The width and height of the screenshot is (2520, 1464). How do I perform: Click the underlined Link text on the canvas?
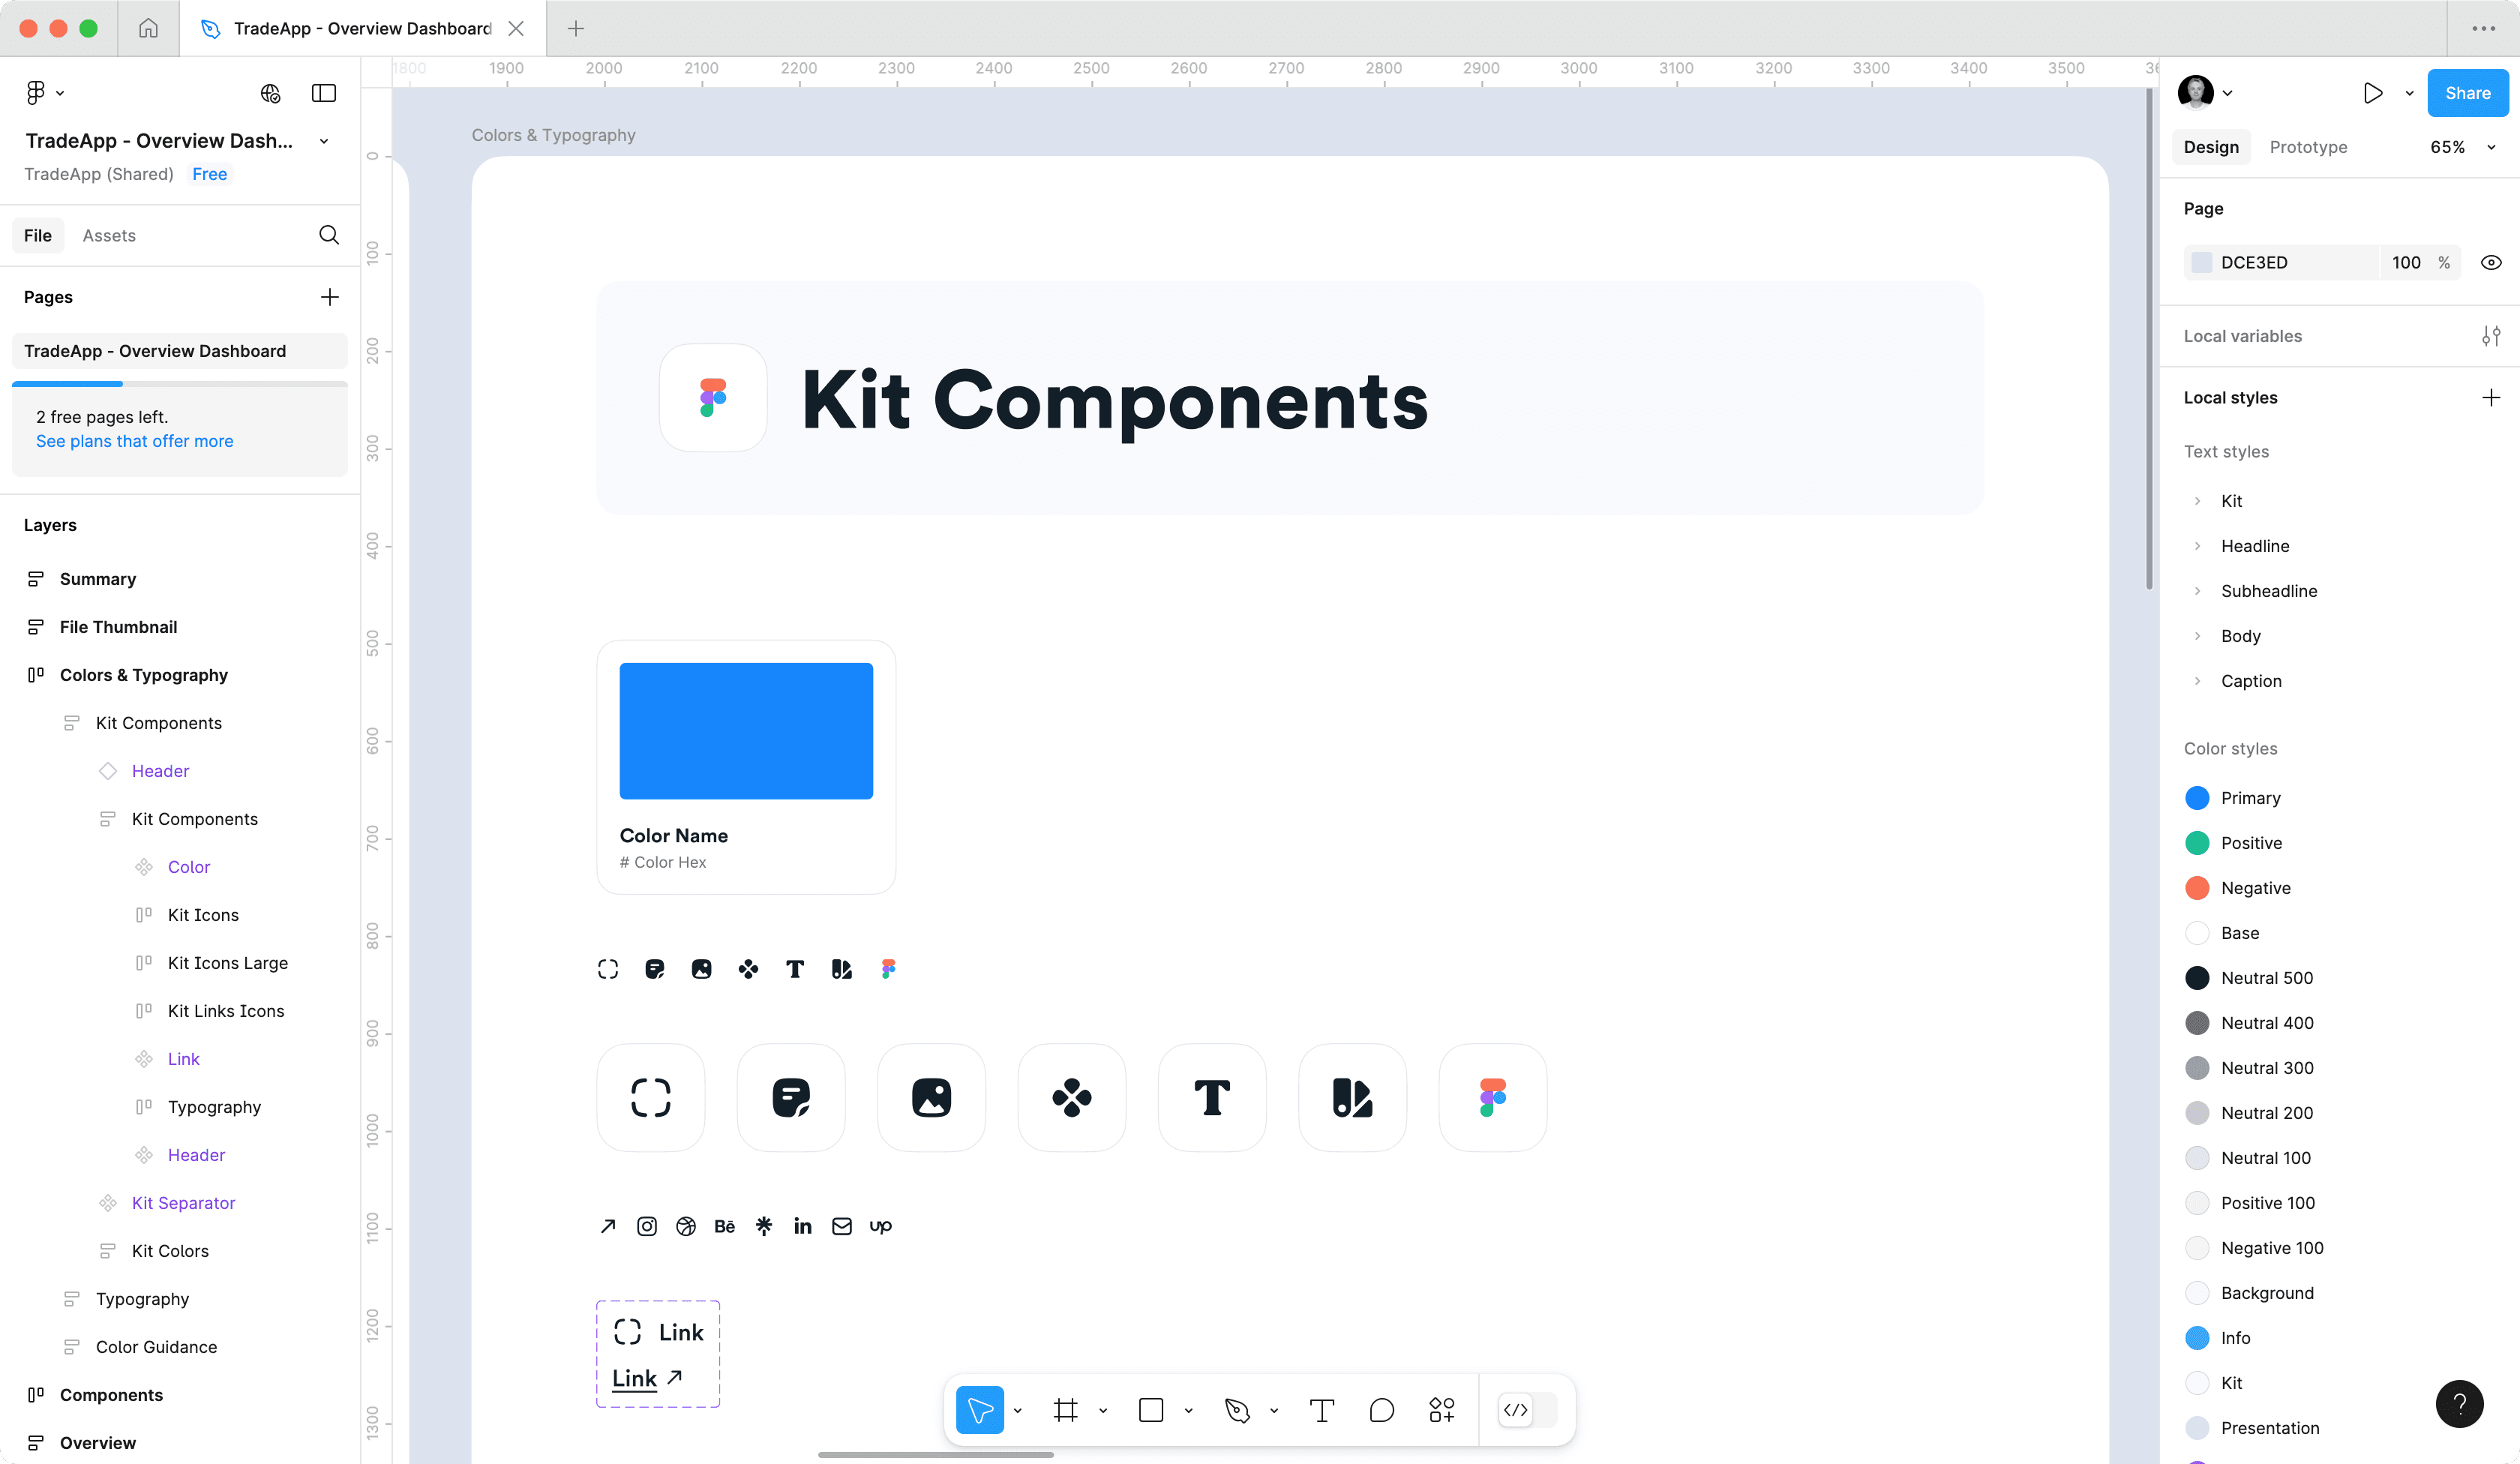(634, 1378)
